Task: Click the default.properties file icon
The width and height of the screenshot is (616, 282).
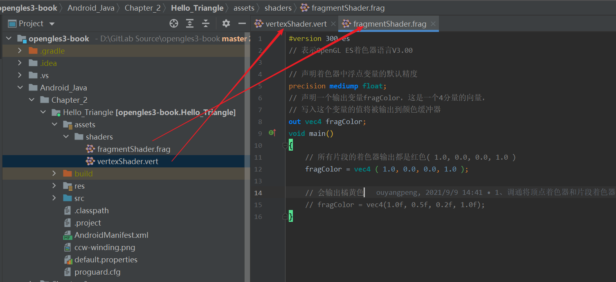Action: (67, 259)
